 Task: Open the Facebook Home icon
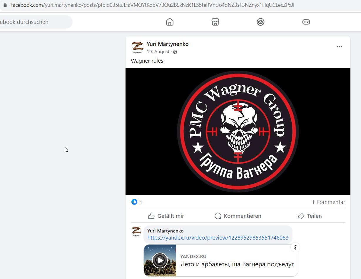click(x=170, y=22)
